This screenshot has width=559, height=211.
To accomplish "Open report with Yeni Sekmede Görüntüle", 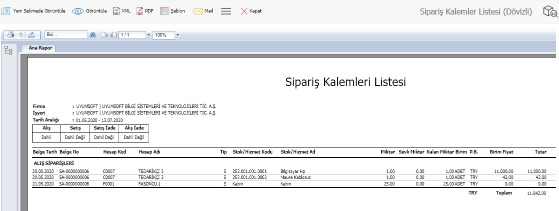I will (x=34, y=11).
